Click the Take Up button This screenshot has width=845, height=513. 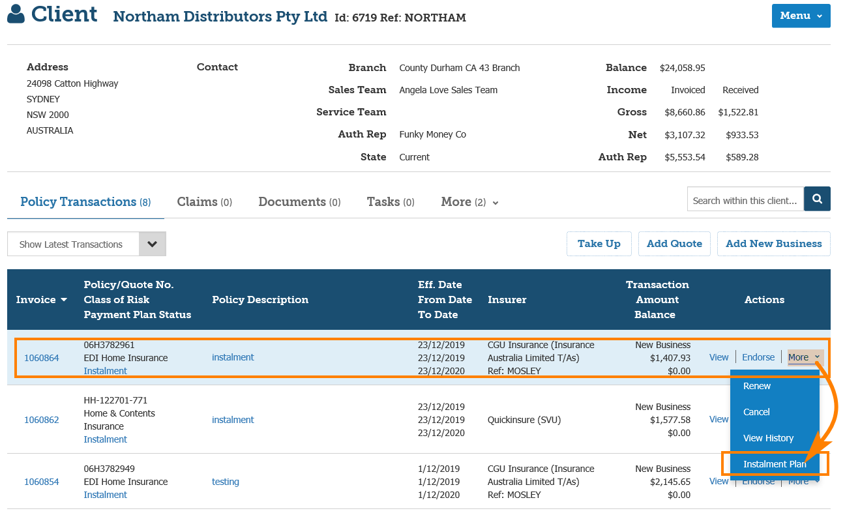599,244
